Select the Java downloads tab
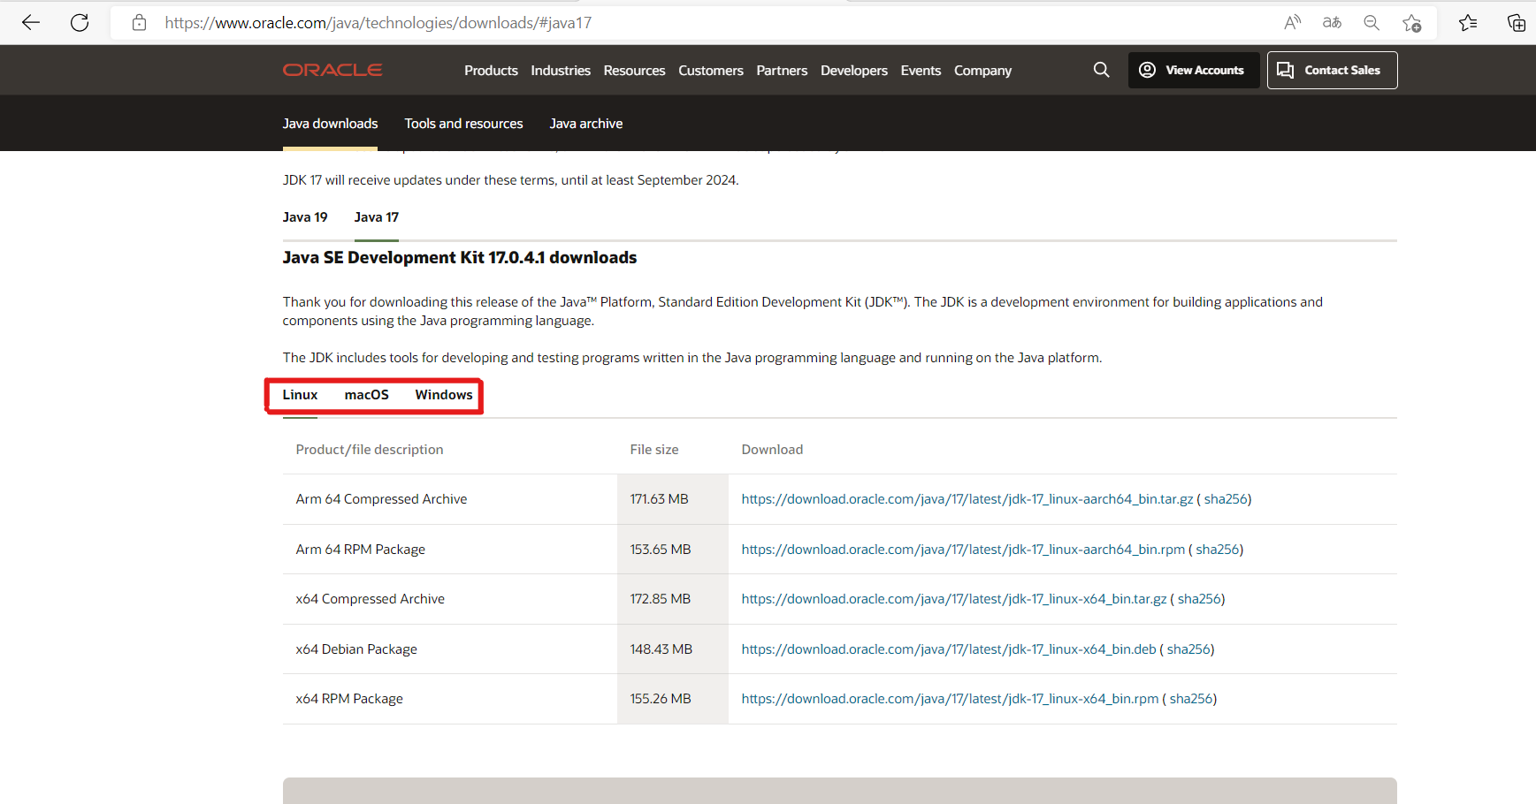 tap(330, 124)
